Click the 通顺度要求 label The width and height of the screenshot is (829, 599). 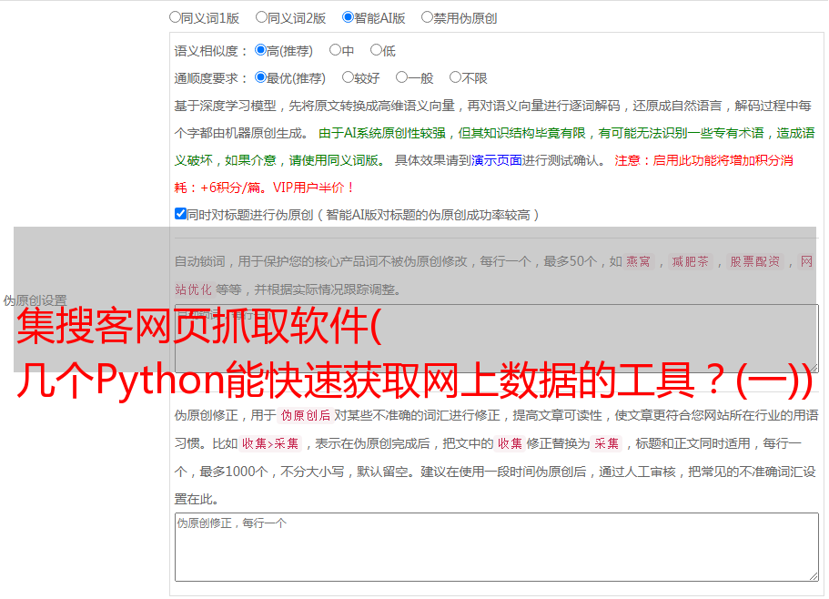[x=211, y=78]
